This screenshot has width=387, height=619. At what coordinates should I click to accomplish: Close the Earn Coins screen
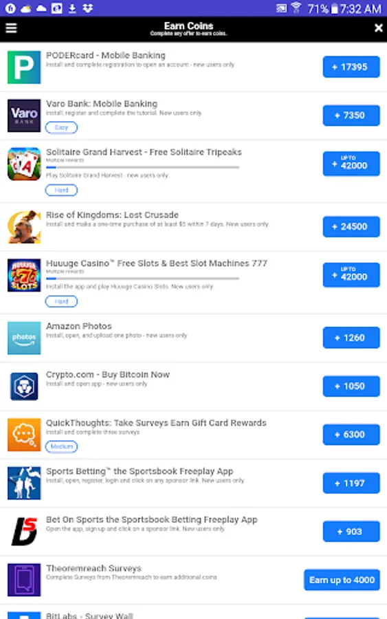[378, 28]
